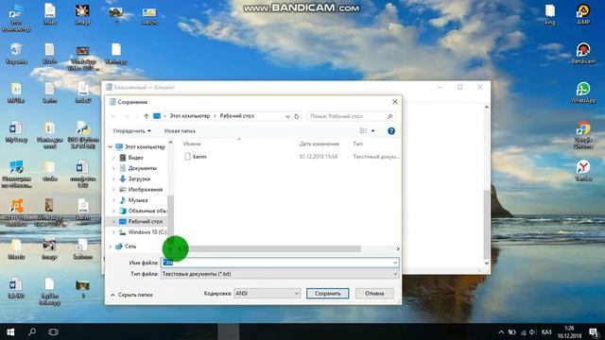The width and height of the screenshot is (605, 340).
Task: Expand the Музыка tree node arrow
Action: click(113, 200)
